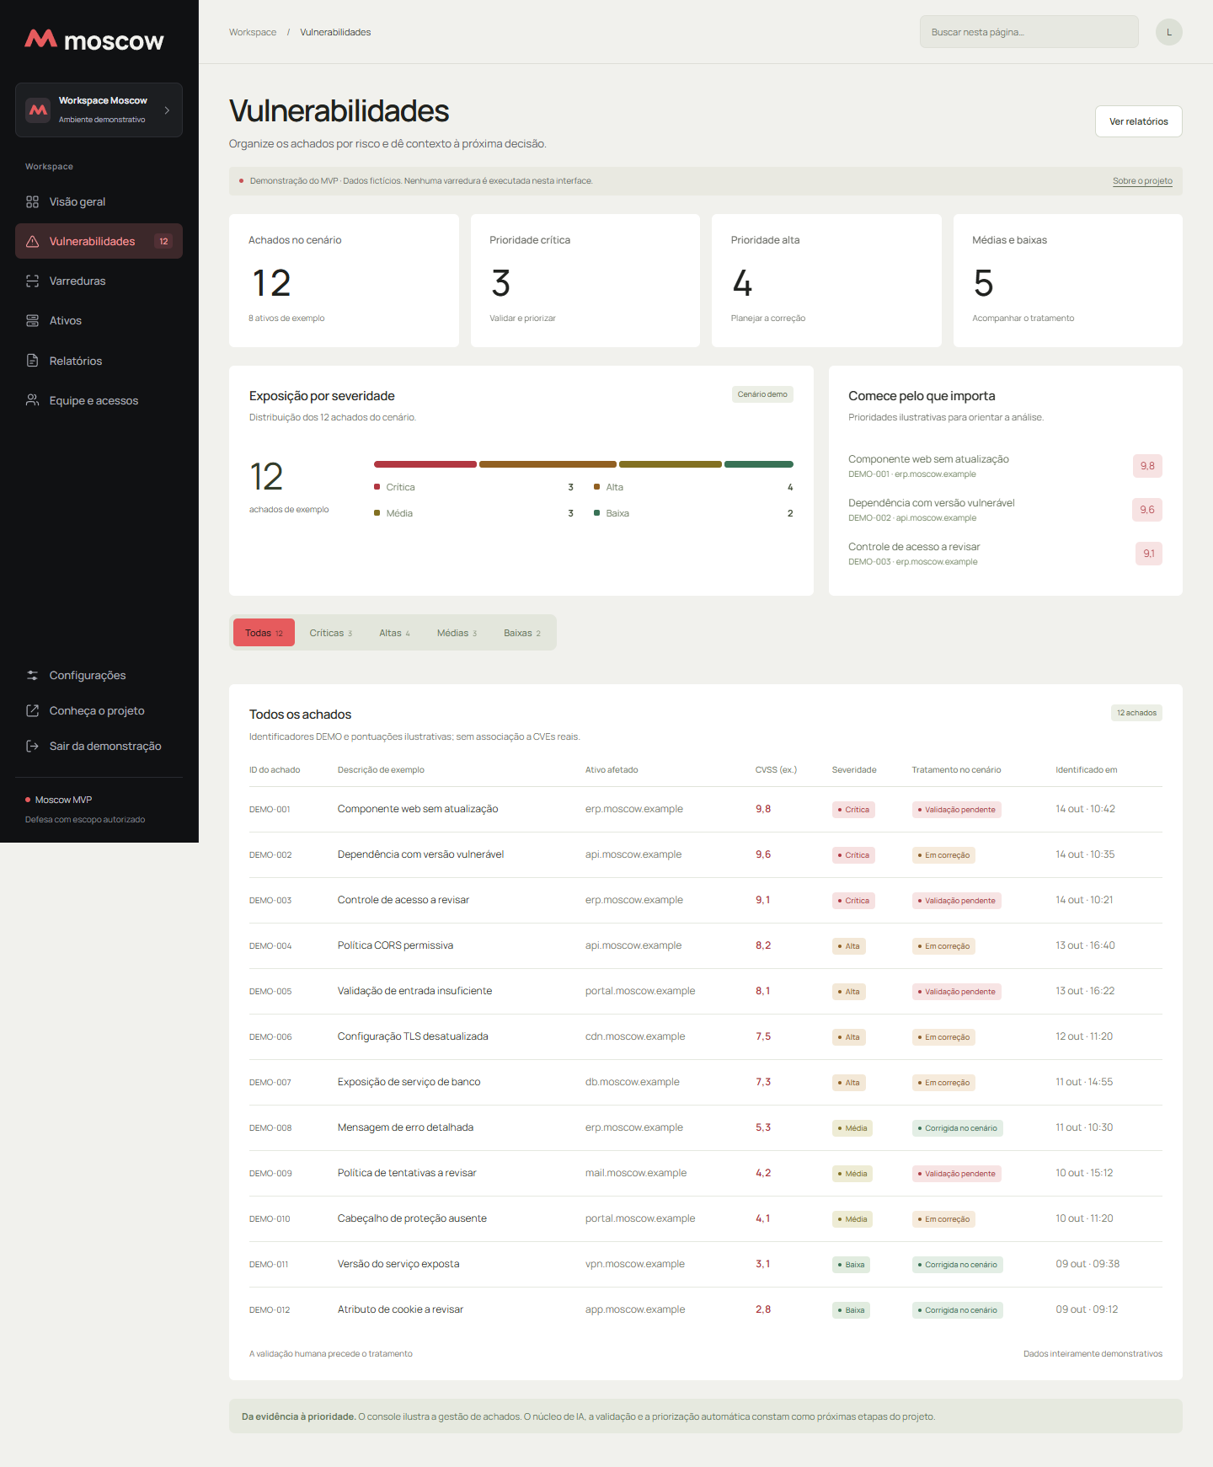The height and width of the screenshot is (1467, 1213).
Task: Click the Equipe e acessos people icon
Action: pos(32,400)
